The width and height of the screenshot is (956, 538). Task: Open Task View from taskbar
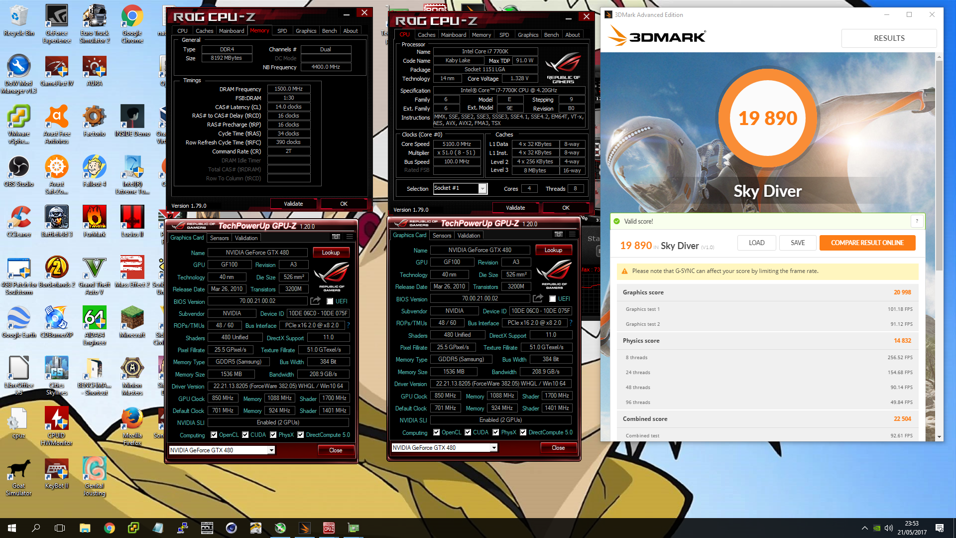click(60, 528)
